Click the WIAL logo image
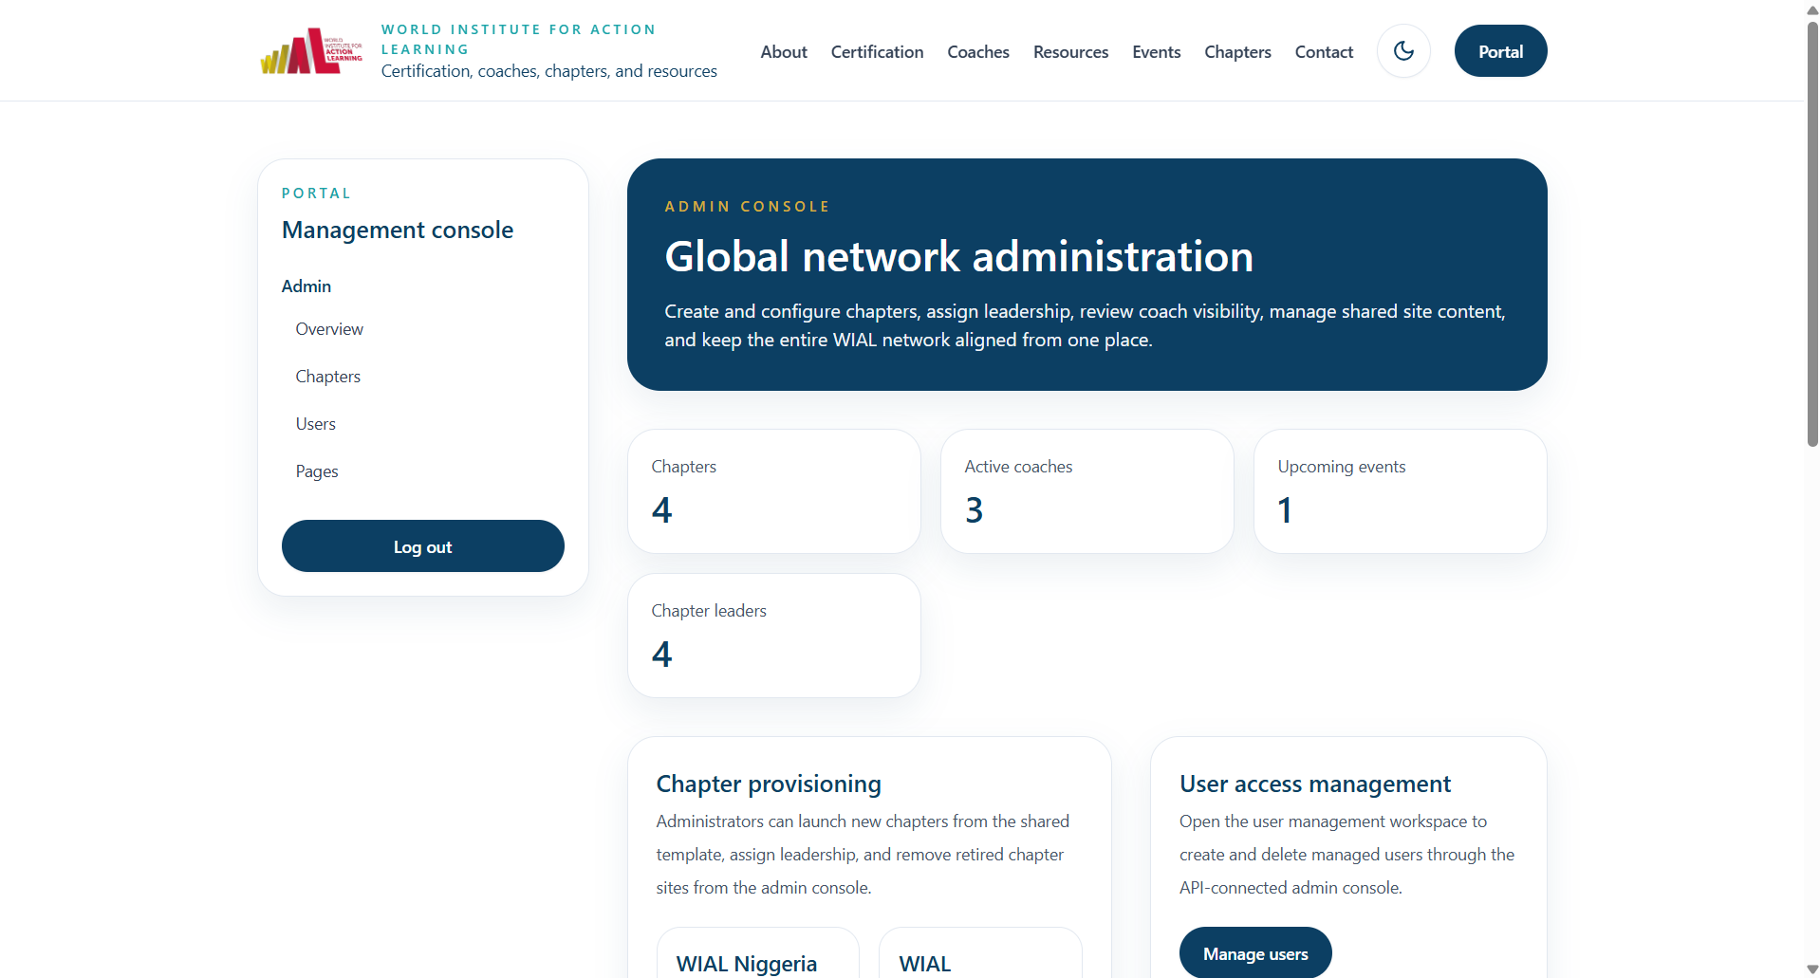 [x=311, y=50]
